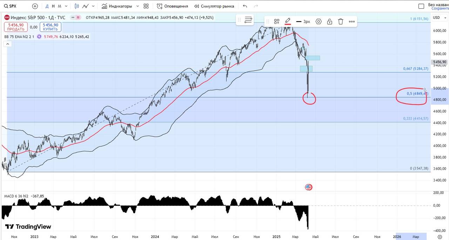The width and height of the screenshot is (449, 240).
Task: Open drawing settings hexagon icon
Action: pyautogui.click(x=319, y=21)
